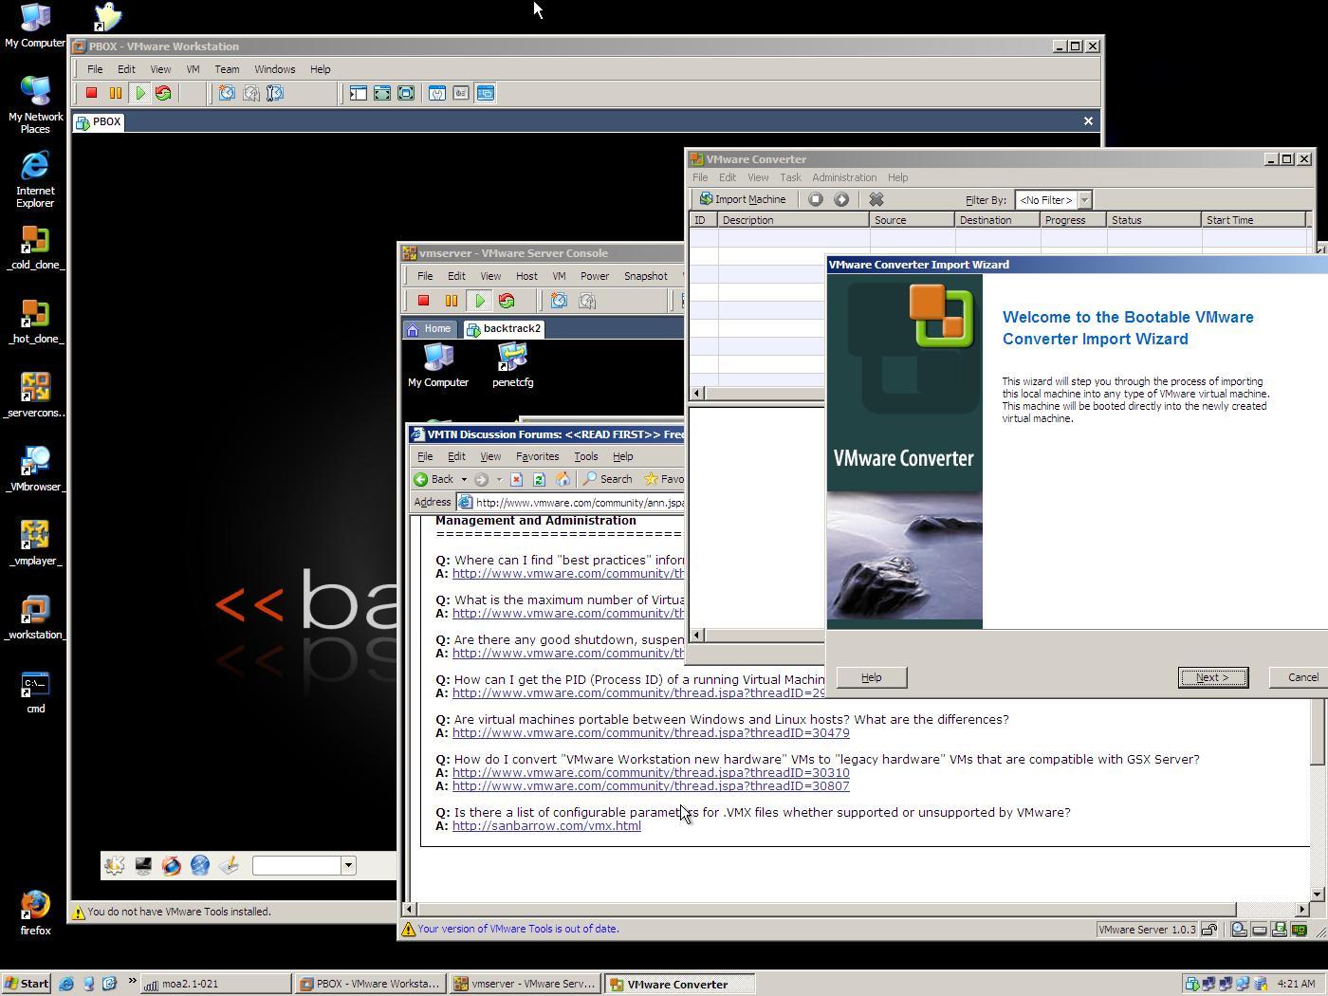Screen dimensions: 1328x996
Task: Expand the dropdown in the backtrack guest panel
Action: [x=348, y=865]
